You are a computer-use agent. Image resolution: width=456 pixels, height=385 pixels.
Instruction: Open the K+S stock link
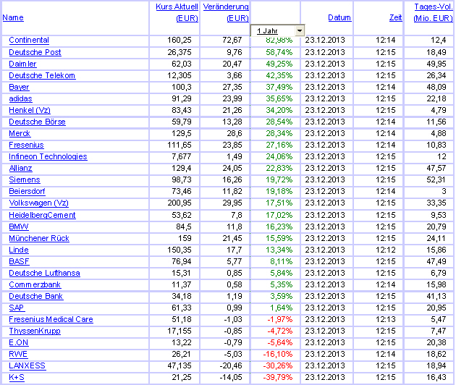point(17,378)
